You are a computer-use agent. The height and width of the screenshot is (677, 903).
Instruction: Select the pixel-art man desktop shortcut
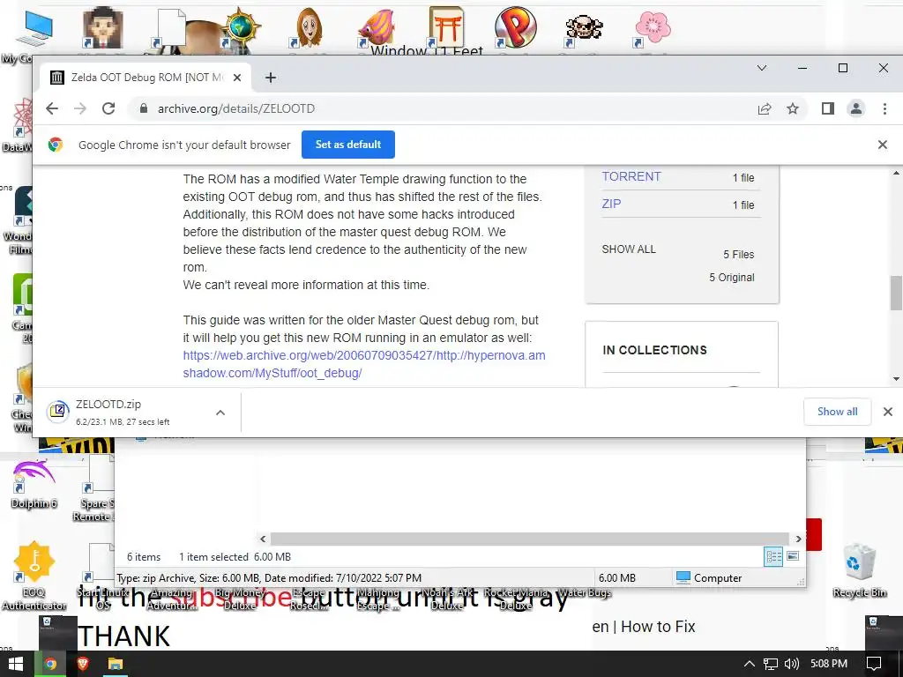(x=102, y=27)
